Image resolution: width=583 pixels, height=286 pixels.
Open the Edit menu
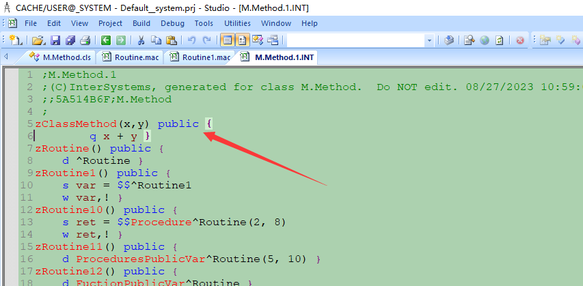point(54,23)
